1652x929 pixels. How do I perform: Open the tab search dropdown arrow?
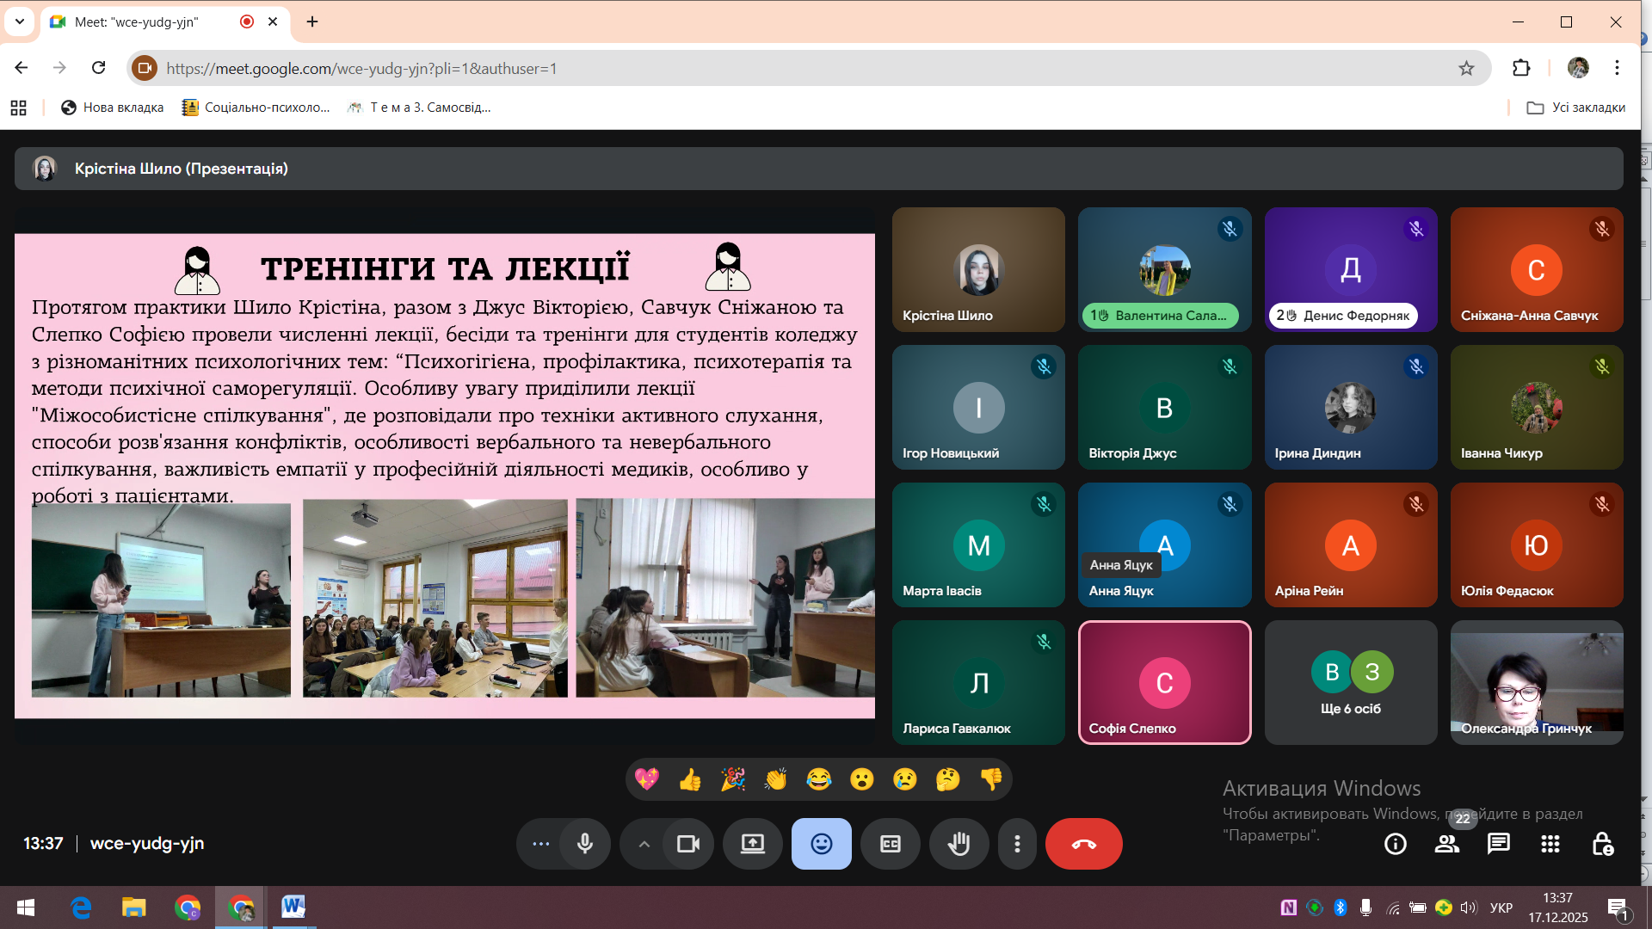pyautogui.click(x=19, y=22)
